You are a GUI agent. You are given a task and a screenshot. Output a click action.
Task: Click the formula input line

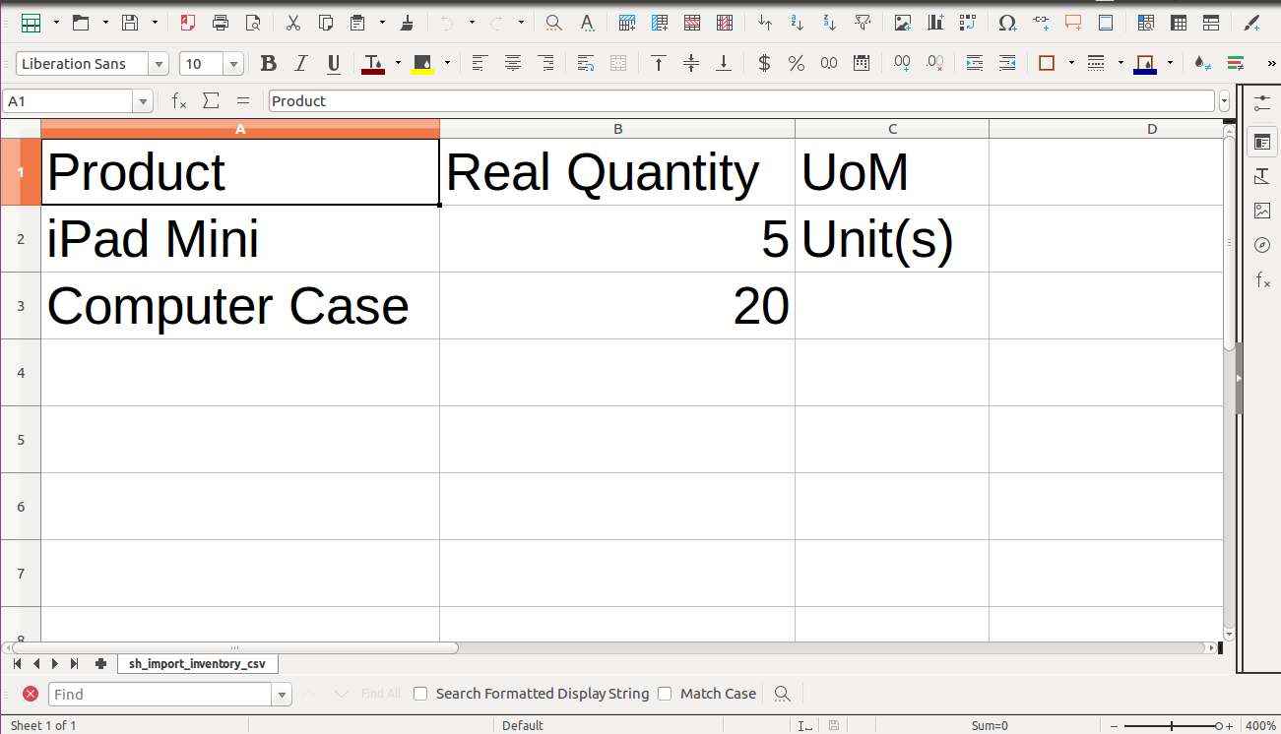[741, 101]
